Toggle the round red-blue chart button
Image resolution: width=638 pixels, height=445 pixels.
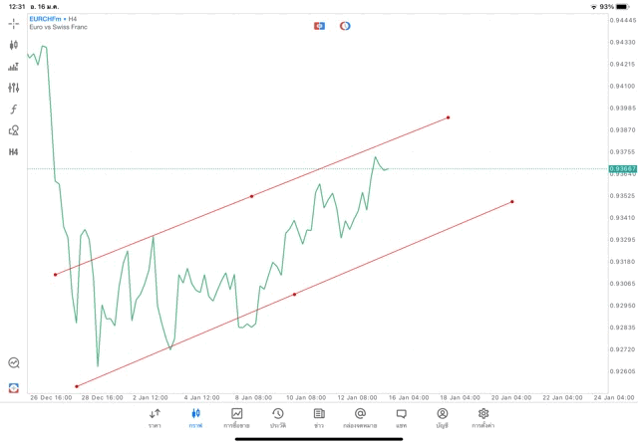point(345,25)
